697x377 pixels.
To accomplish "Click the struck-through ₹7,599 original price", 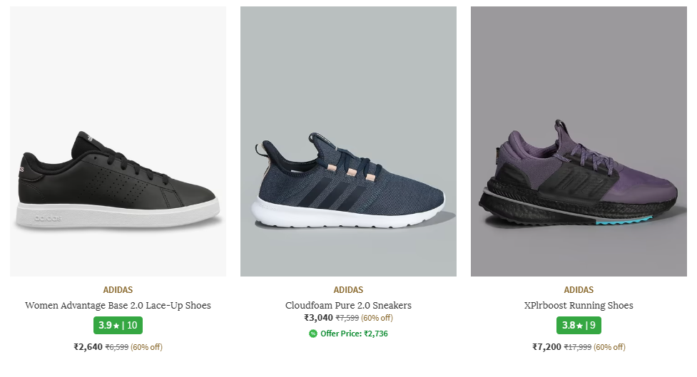I will coord(347,318).
